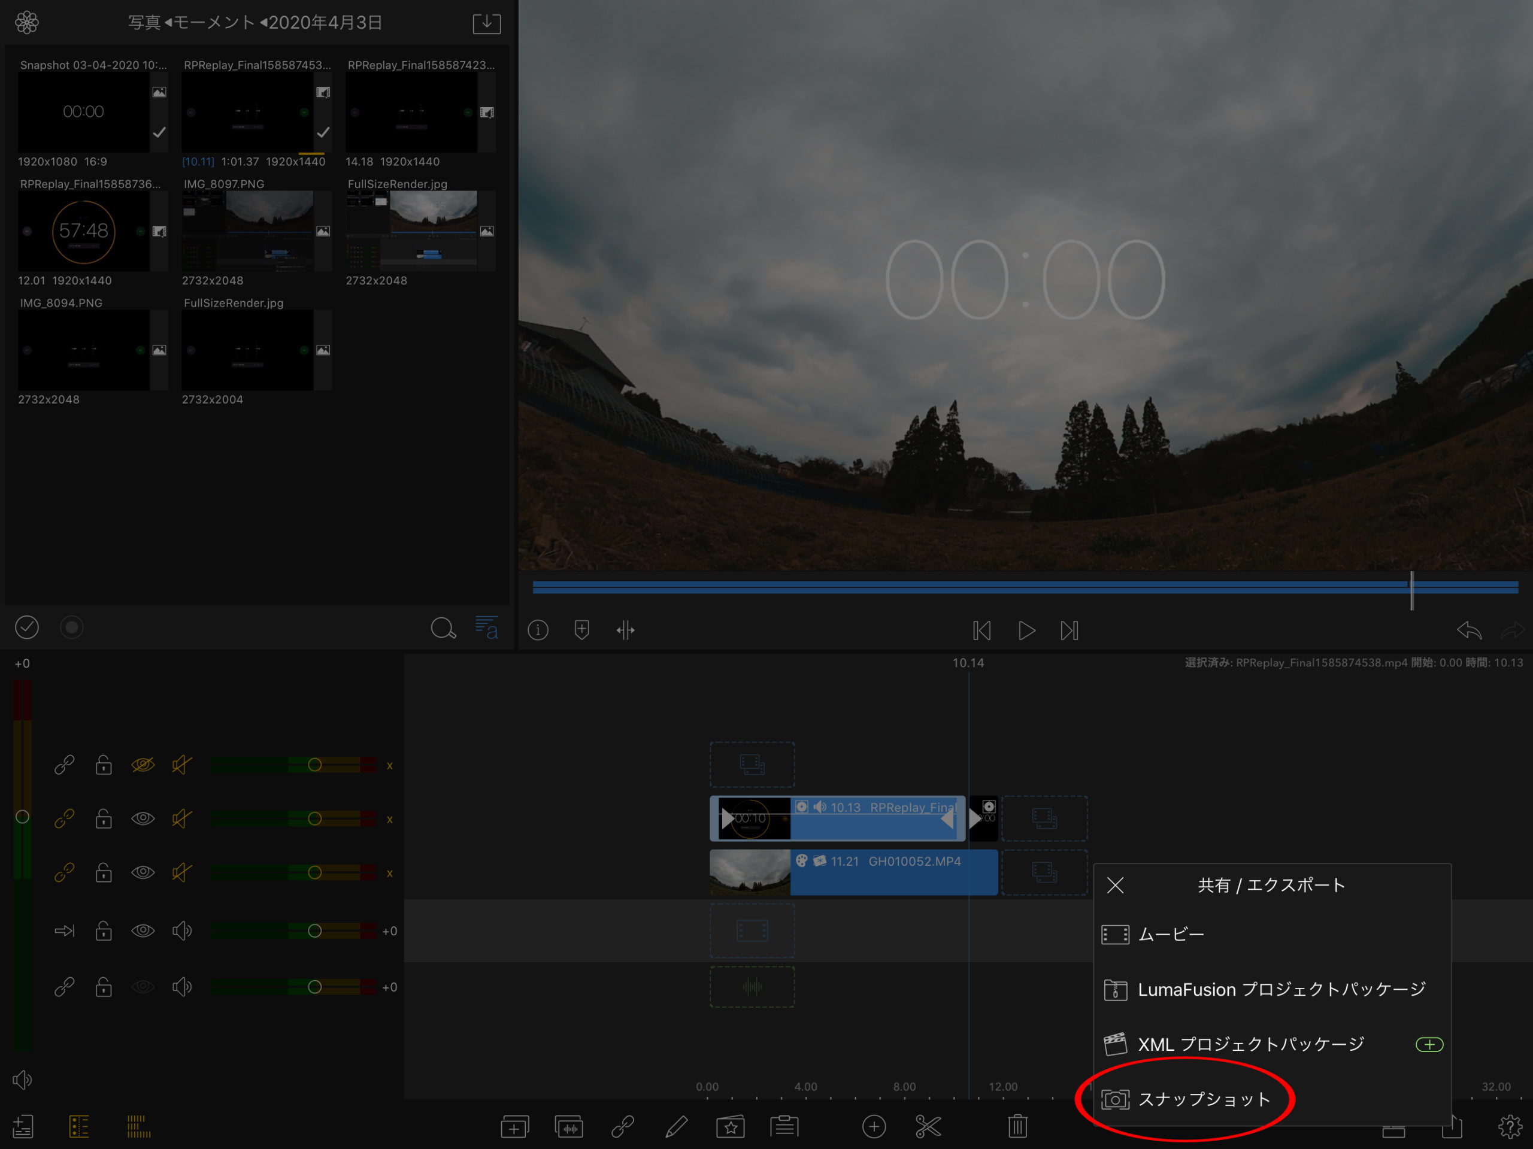The height and width of the screenshot is (1149, 1533).
Task: Unmute the third track speaker icon
Action: click(181, 872)
